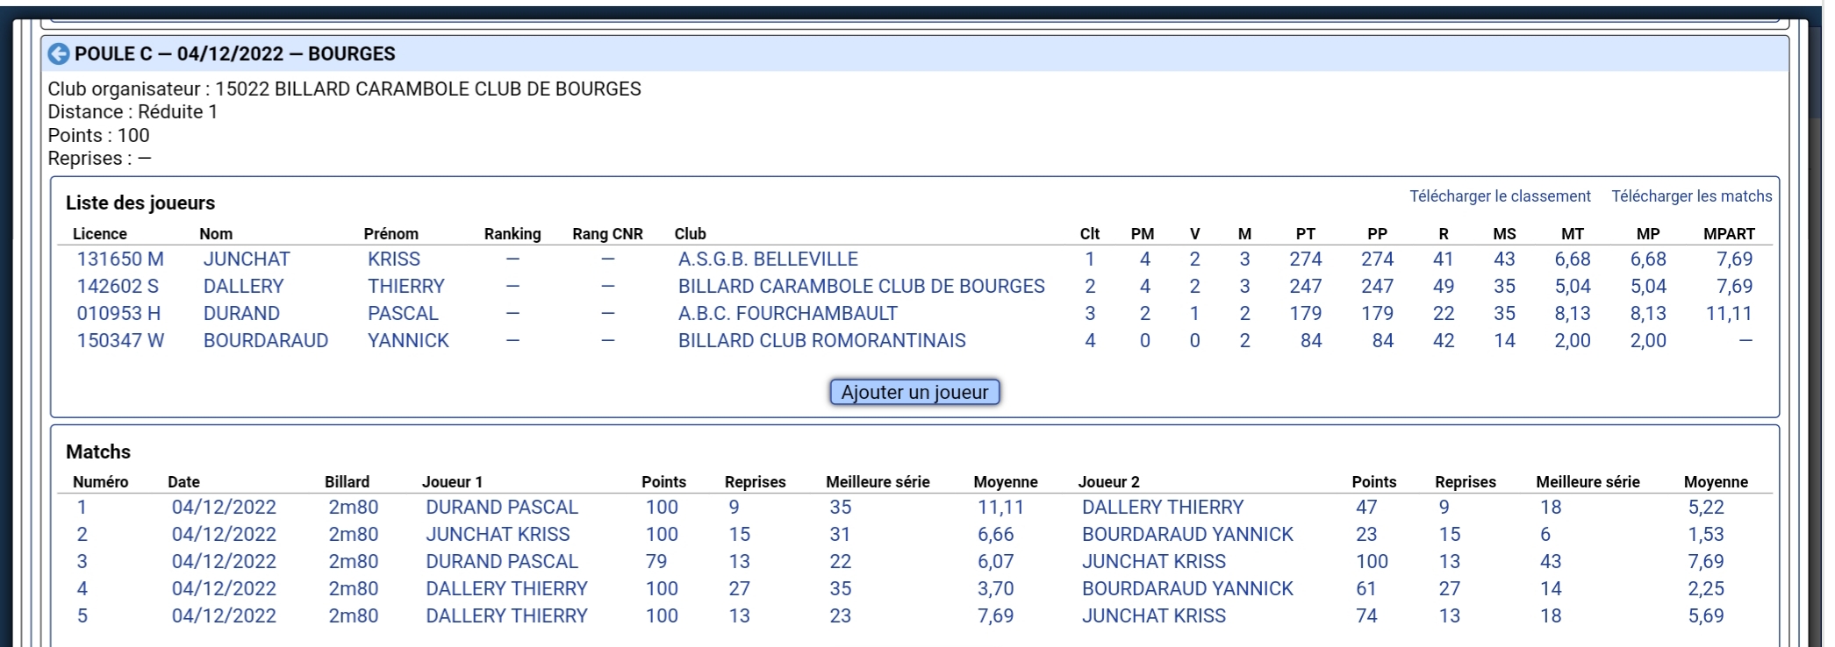Click the R value 49 for DALLERY
Viewport: 1835px width, 647px height.
coord(1444,287)
